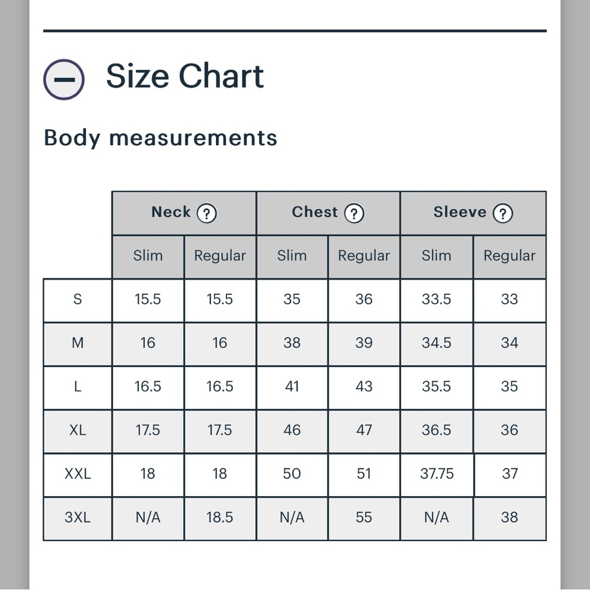Screen dimensions: 590x590
Task: Click the Regular subheader under Chest
Action: point(364,257)
